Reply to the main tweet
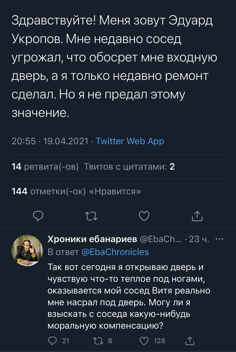This screenshot has height=352, width=236. (x=38, y=216)
